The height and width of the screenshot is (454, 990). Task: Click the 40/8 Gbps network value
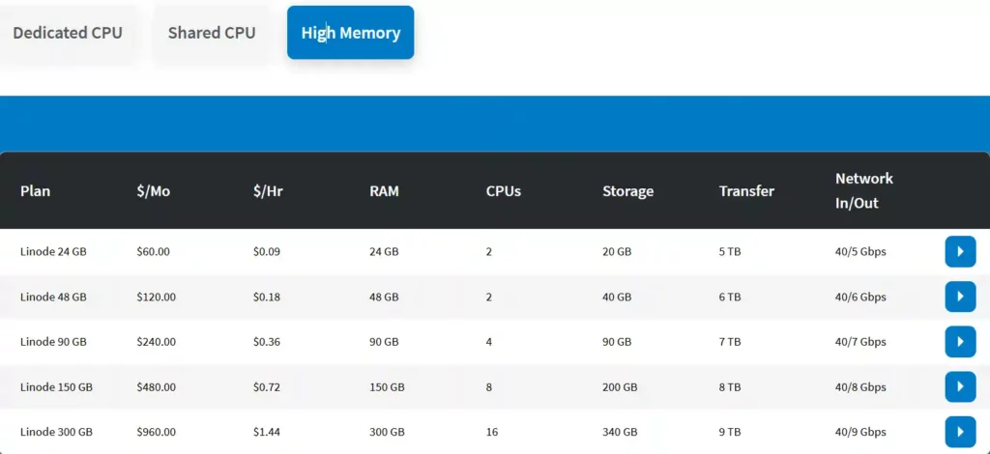(x=860, y=387)
